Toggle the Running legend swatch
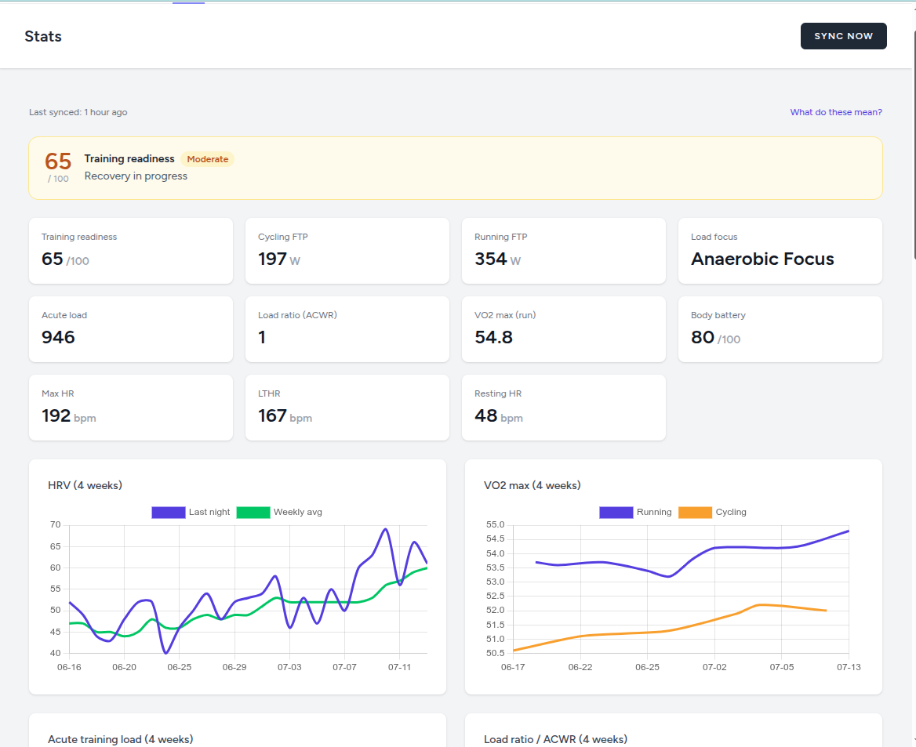 616,512
